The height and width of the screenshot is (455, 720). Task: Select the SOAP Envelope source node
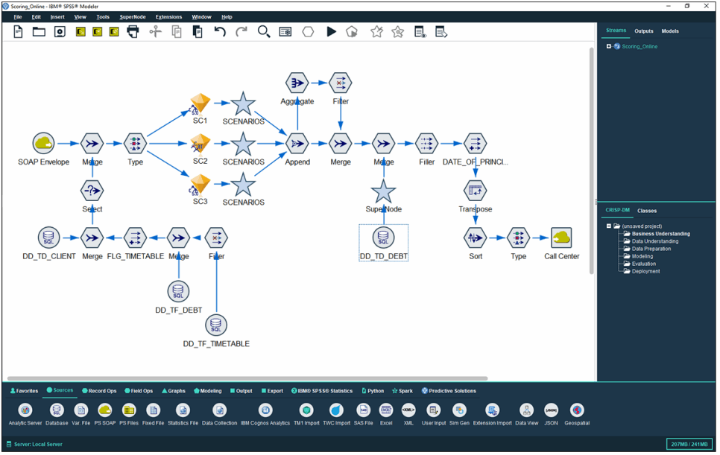(44, 144)
